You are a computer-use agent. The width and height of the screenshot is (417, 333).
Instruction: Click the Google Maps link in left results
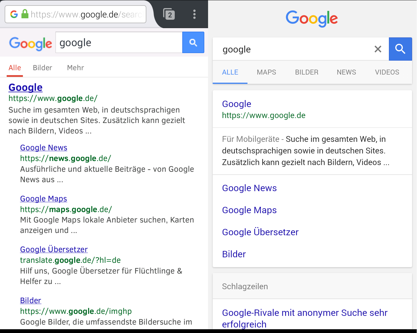pyautogui.click(x=43, y=199)
